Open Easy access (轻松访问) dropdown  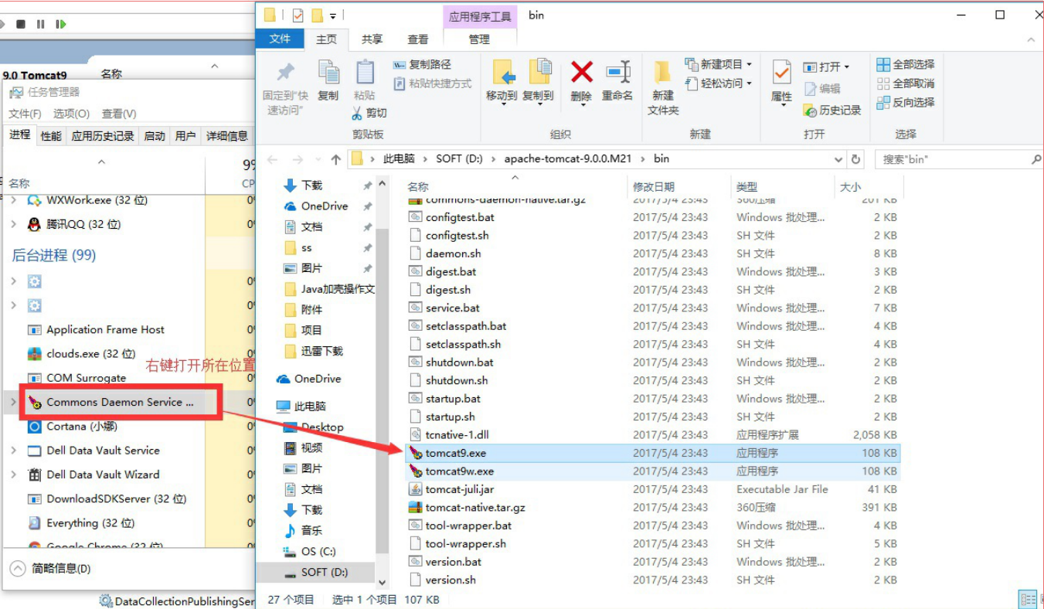click(719, 83)
